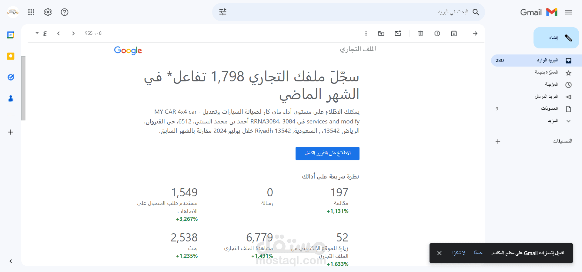Open Google Calendar side panel
This screenshot has width=582, height=272.
[x=11, y=35]
